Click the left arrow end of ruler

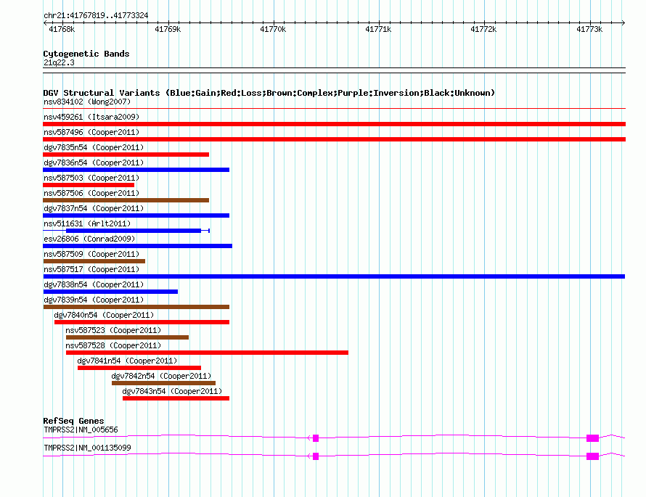(45, 22)
